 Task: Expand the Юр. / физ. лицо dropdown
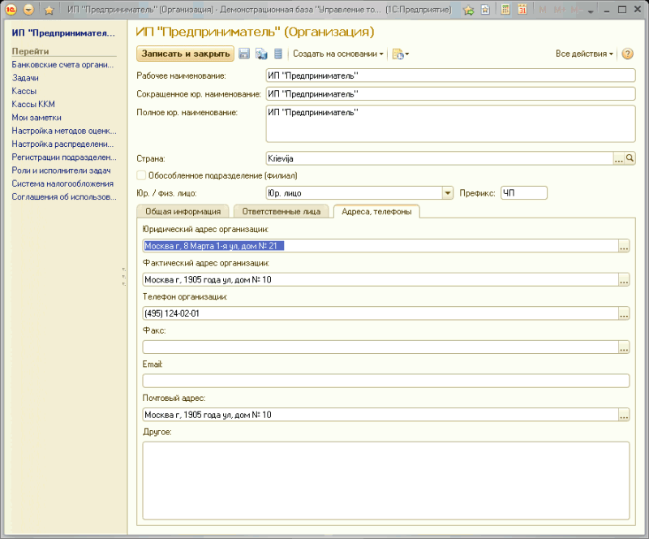(447, 193)
